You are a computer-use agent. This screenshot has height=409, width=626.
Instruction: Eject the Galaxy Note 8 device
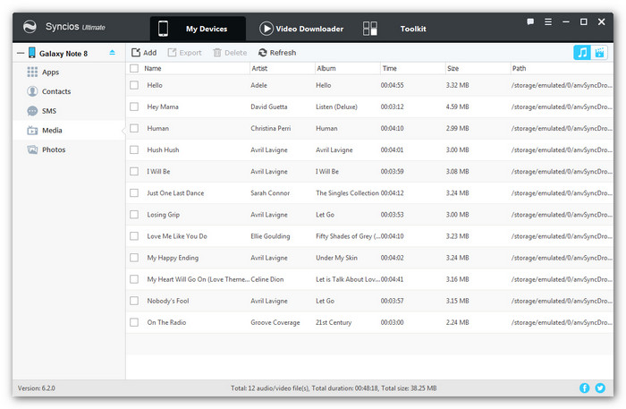pos(112,53)
